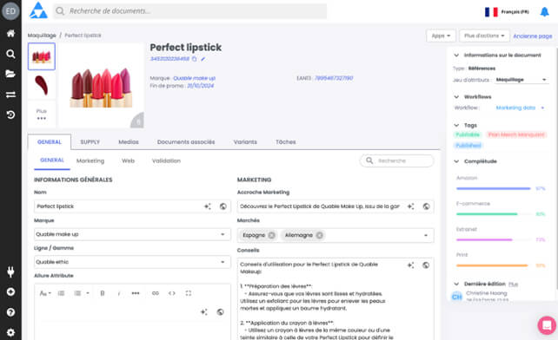Open the Variants tab
The image size is (558, 340).
point(245,141)
